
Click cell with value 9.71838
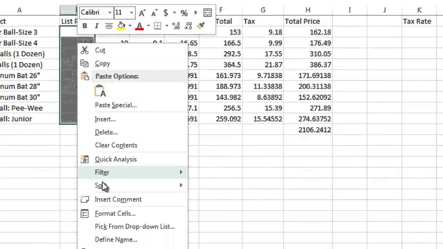tap(263, 76)
